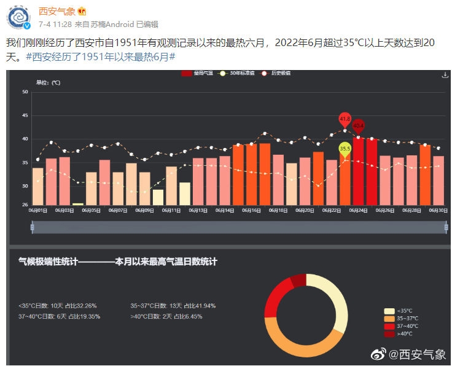This screenshot has height=366, width=452.
Task: Click the 06月09日 axis label
Action: click(x=144, y=211)
